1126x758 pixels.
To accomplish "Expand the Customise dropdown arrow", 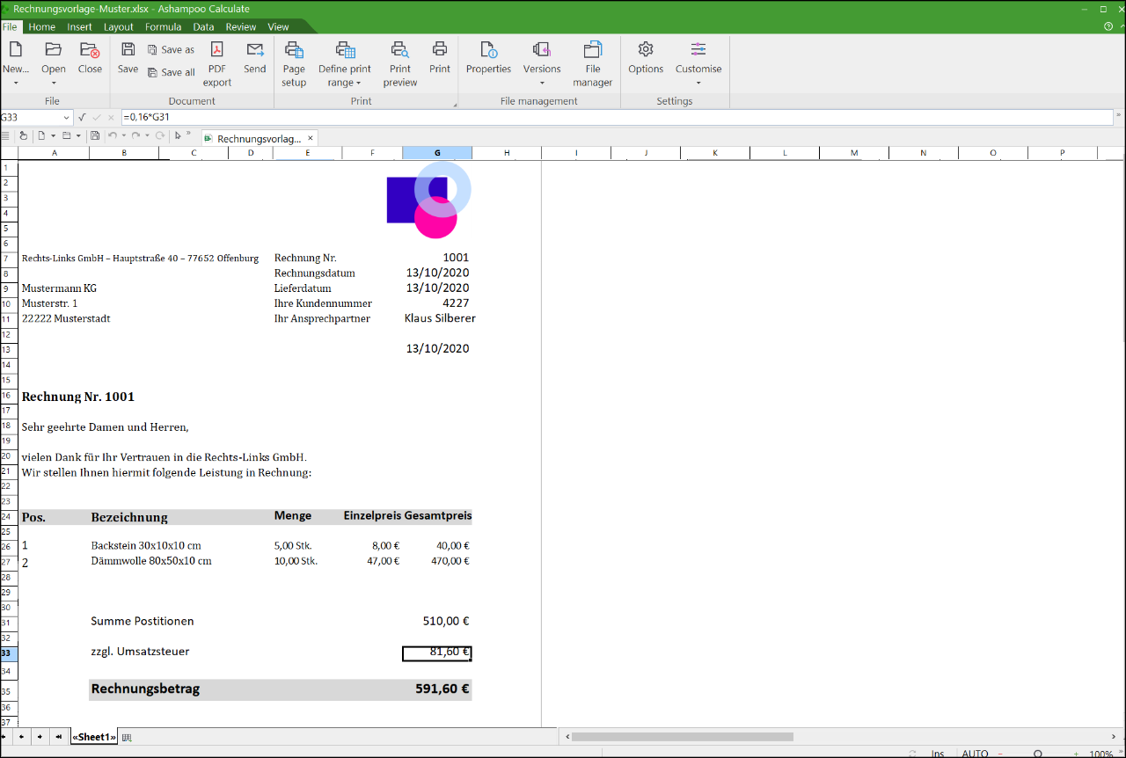I will [x=698, y=83].
